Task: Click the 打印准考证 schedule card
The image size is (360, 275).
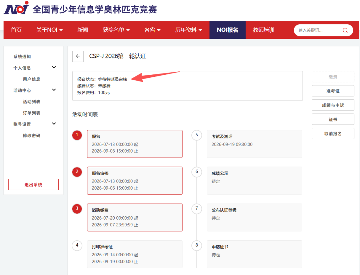Action: [x=135, y=254]
